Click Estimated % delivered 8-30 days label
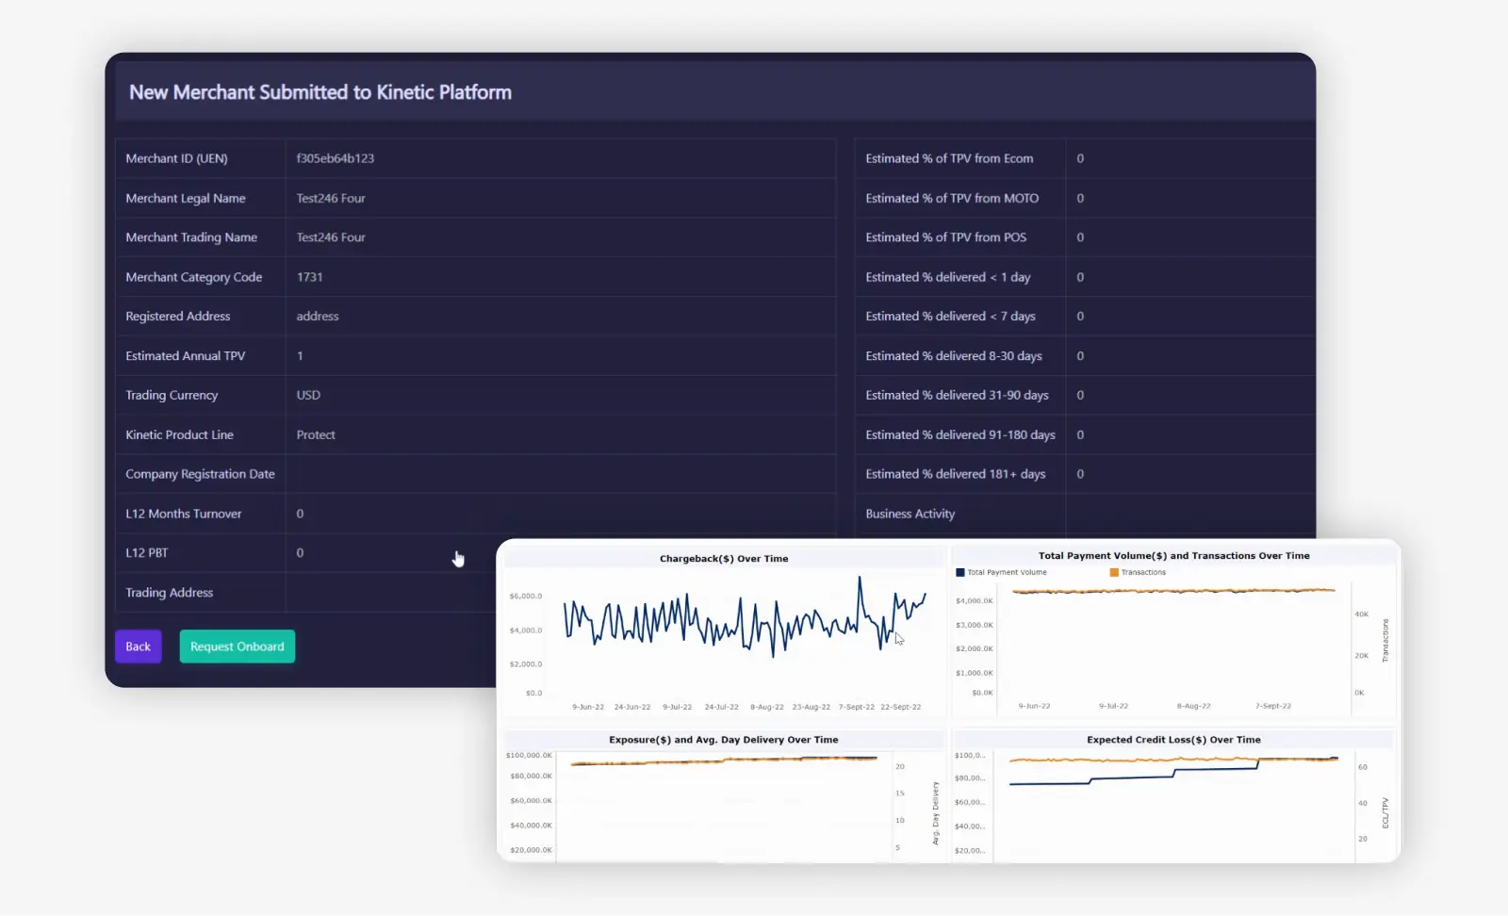Viewport: 1508px width, 916px height. click(x=954, y=356)
